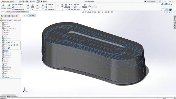176x99 pixels.
Task: Switch to the Model tab at bottom
Action: [x=9, y=97]
